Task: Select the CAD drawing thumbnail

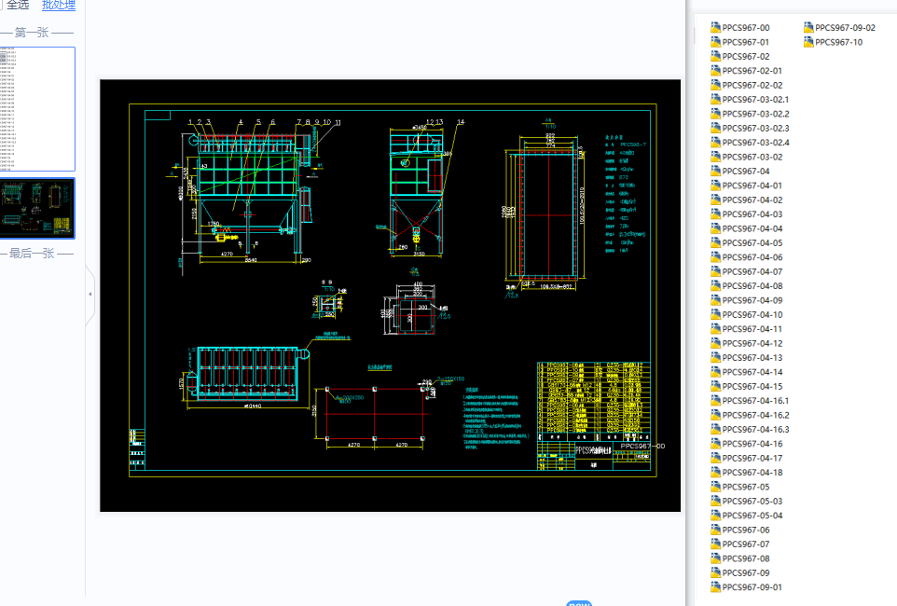Action: coord(37,208)
